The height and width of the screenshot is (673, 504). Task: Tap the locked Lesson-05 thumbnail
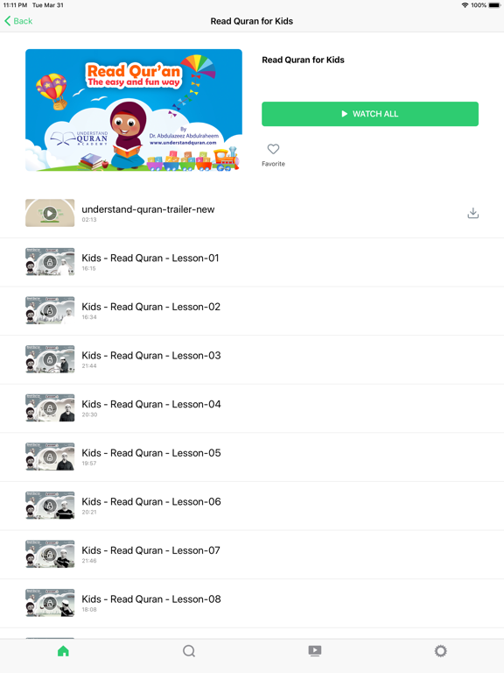pos(50,457)
